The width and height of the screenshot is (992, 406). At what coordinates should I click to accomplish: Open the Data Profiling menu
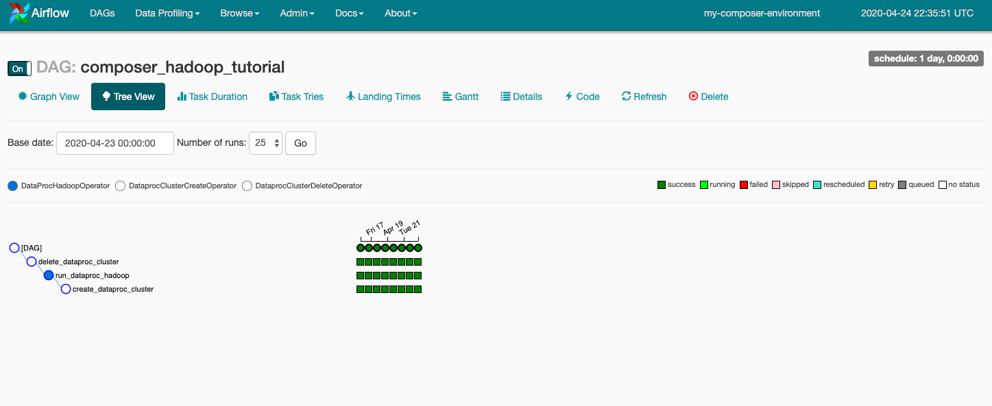tap(167, 13)
